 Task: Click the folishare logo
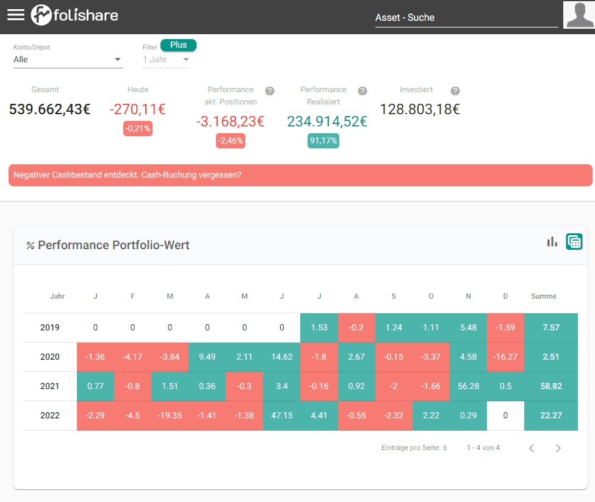click(74, 15)
